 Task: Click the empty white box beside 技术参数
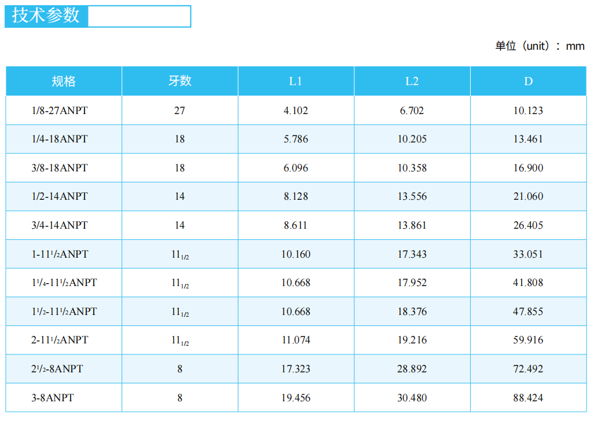140,16
